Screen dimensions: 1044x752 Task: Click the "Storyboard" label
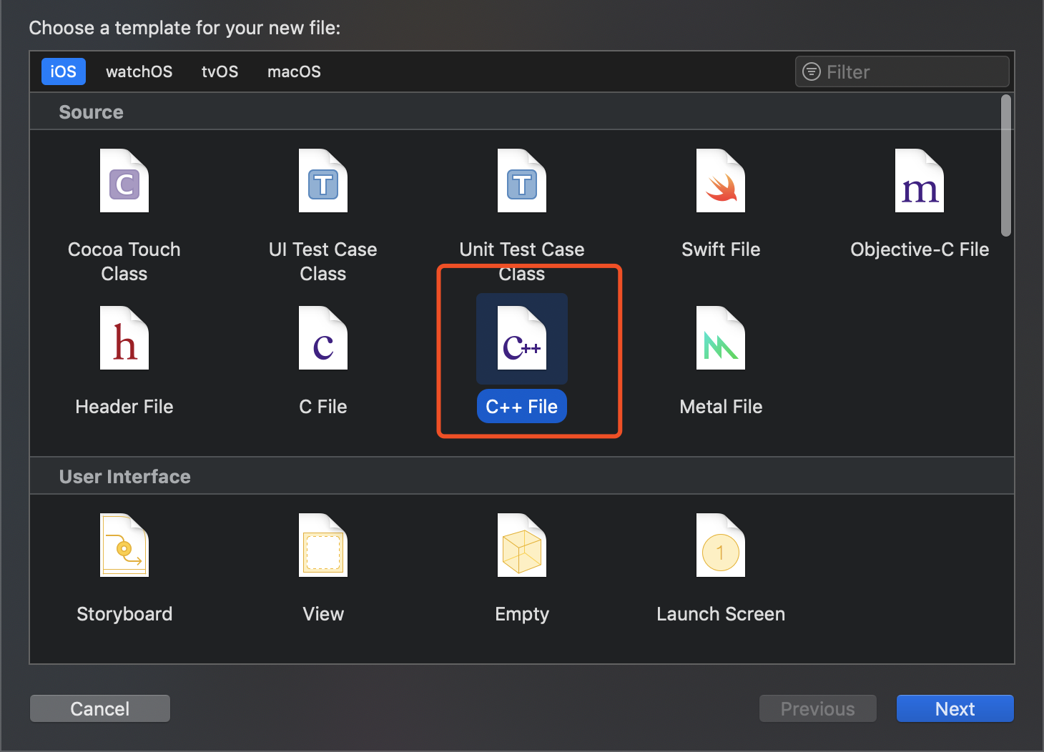pos(124,614)
